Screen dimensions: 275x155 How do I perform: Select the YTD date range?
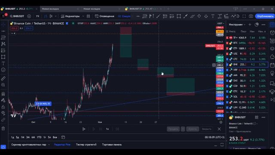point(39,137)
